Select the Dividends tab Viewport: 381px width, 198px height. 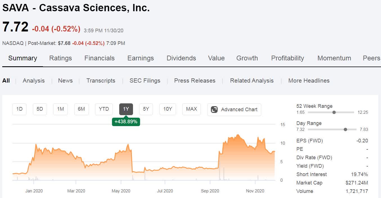tap(181, 58)
